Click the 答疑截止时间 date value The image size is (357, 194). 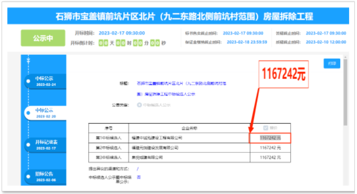point(326,33)
